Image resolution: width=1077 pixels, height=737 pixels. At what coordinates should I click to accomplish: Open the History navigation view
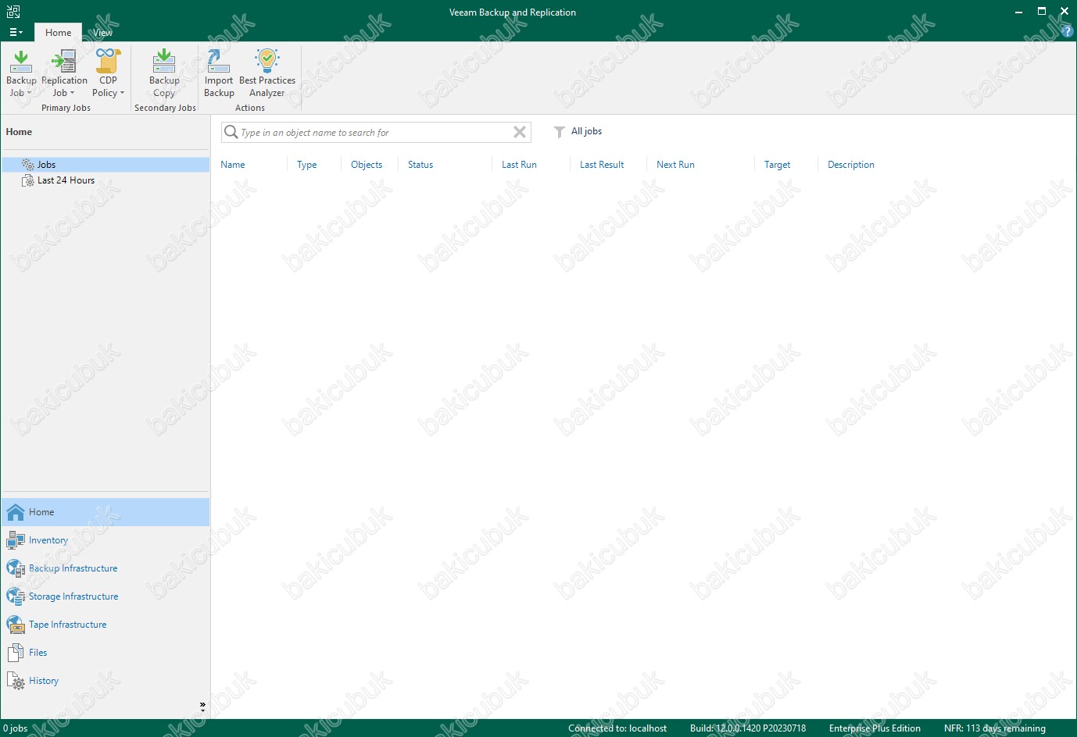106,681
